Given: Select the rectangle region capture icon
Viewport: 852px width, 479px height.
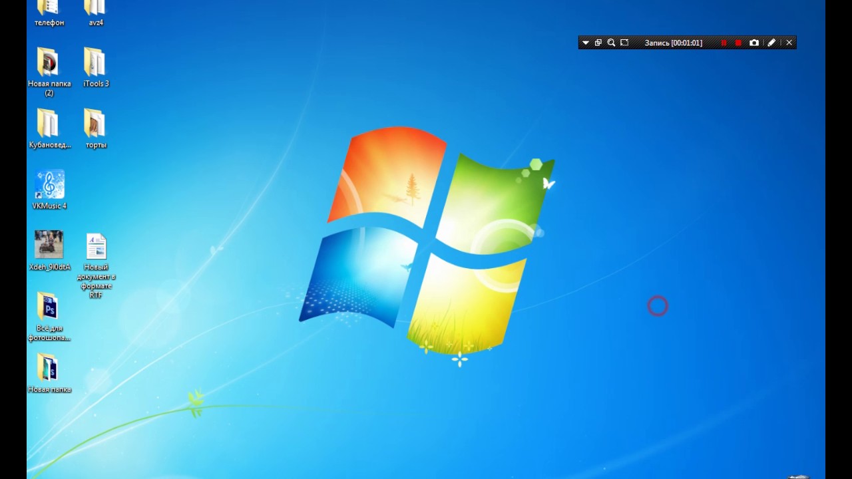Looking at the screenshot, I should (x=624, y=43).
